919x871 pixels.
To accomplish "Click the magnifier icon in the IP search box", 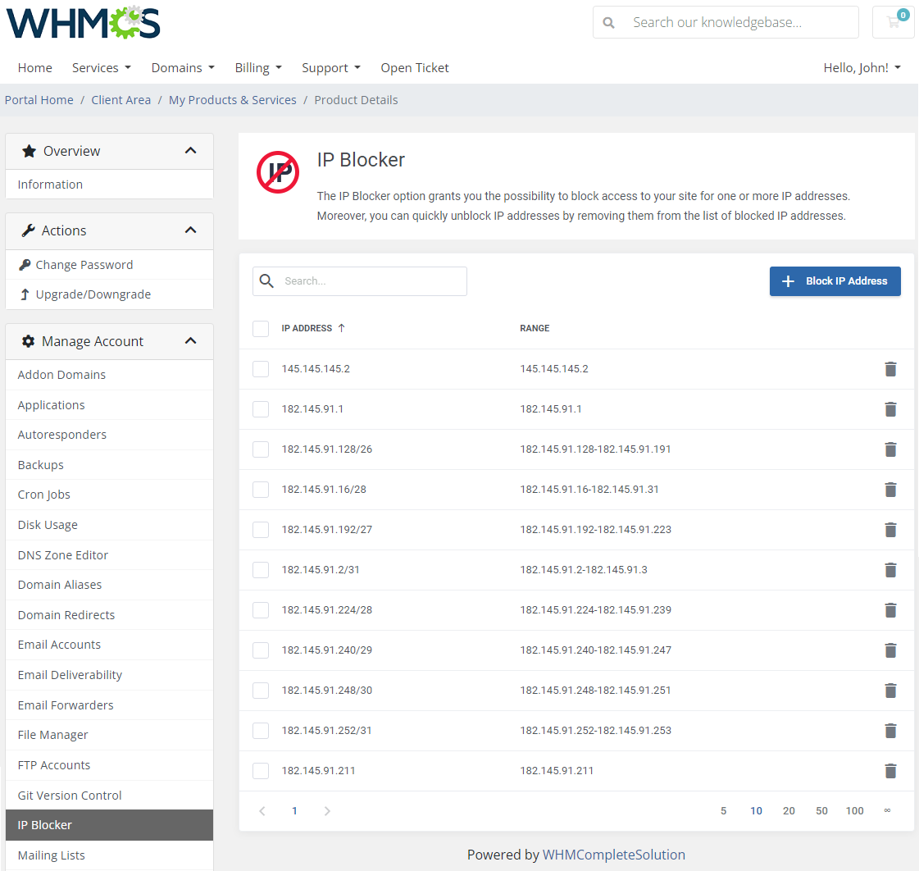I will coord(266,281).
